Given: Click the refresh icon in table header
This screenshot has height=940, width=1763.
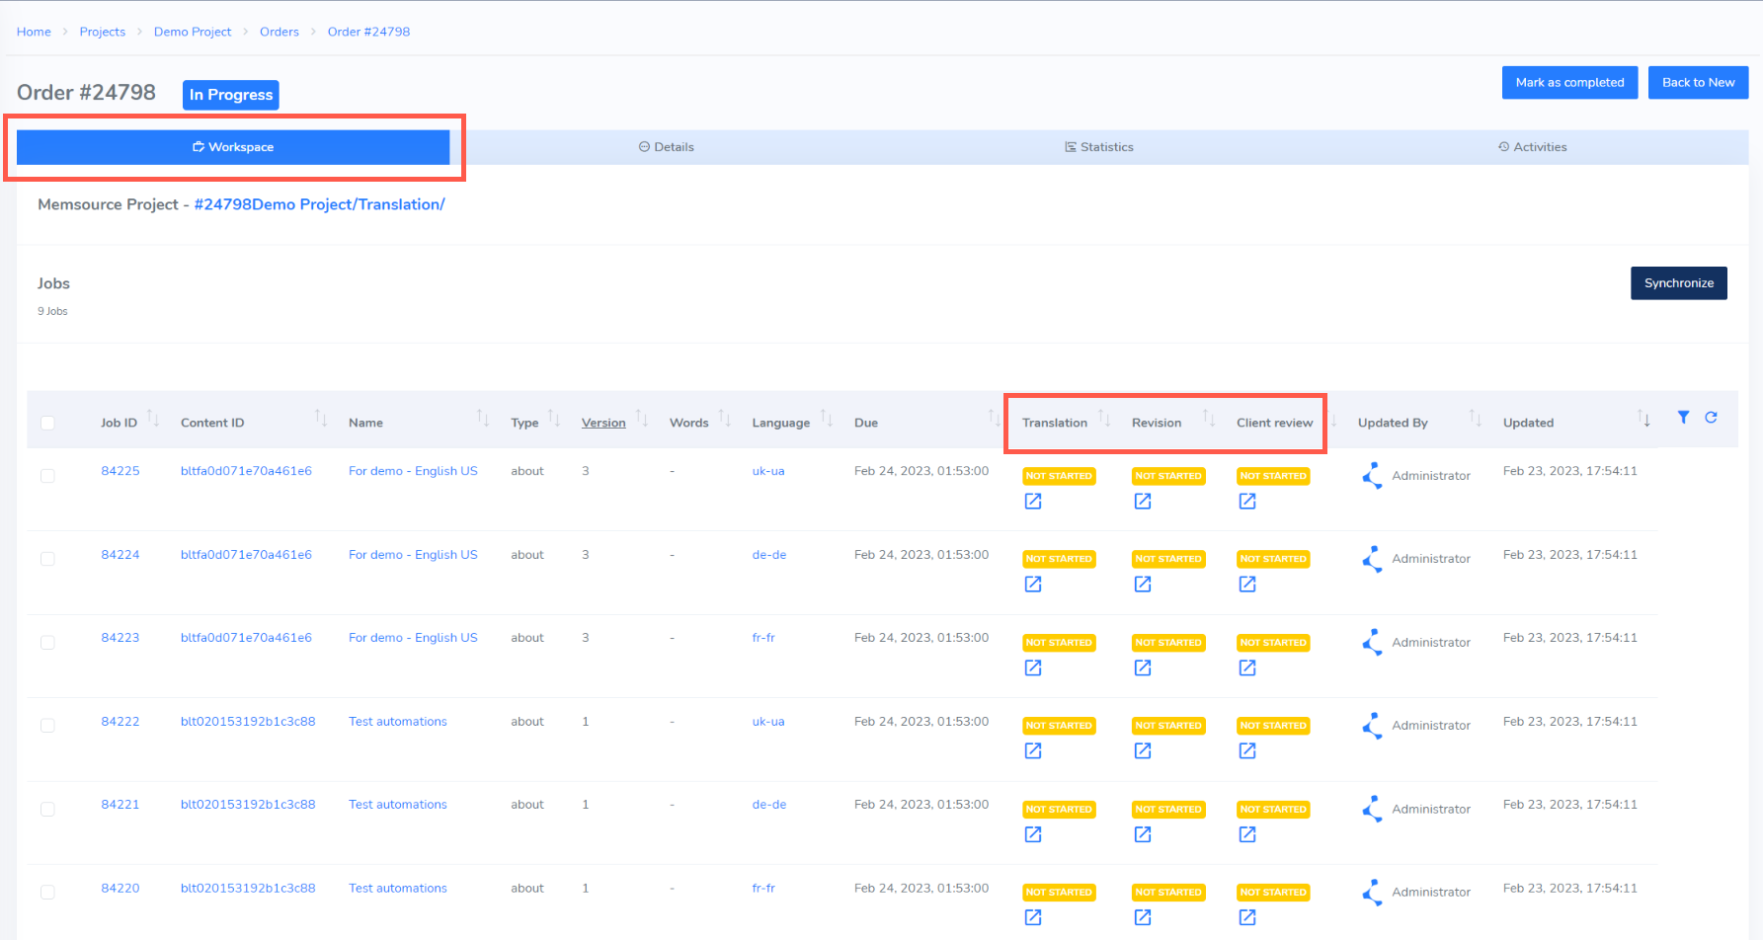Looking at the screenshot, I should click(x=1711, y=418).
